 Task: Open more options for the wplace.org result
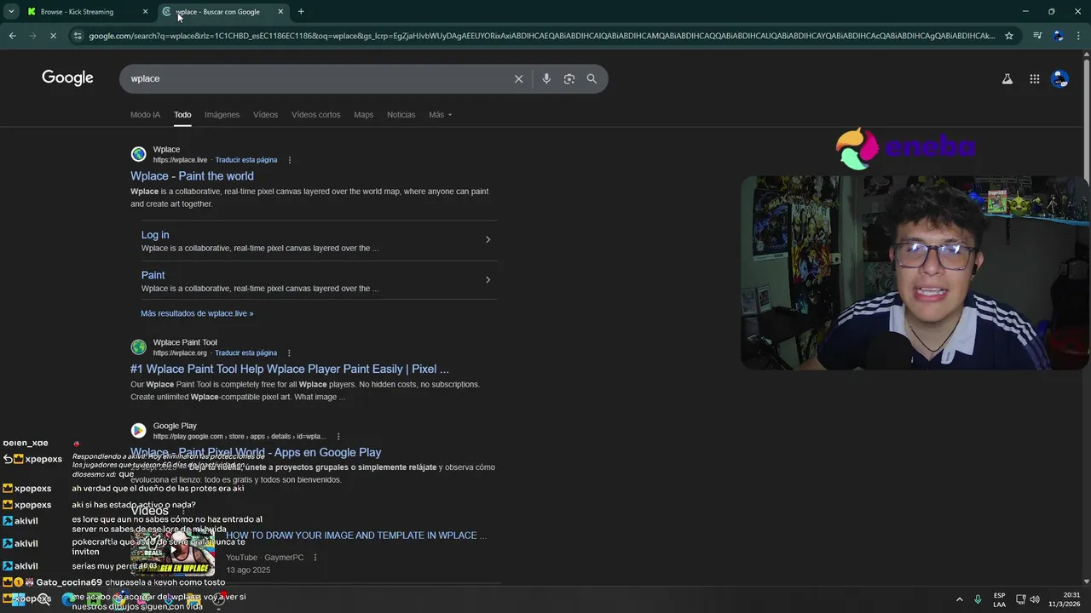(290, 352)
